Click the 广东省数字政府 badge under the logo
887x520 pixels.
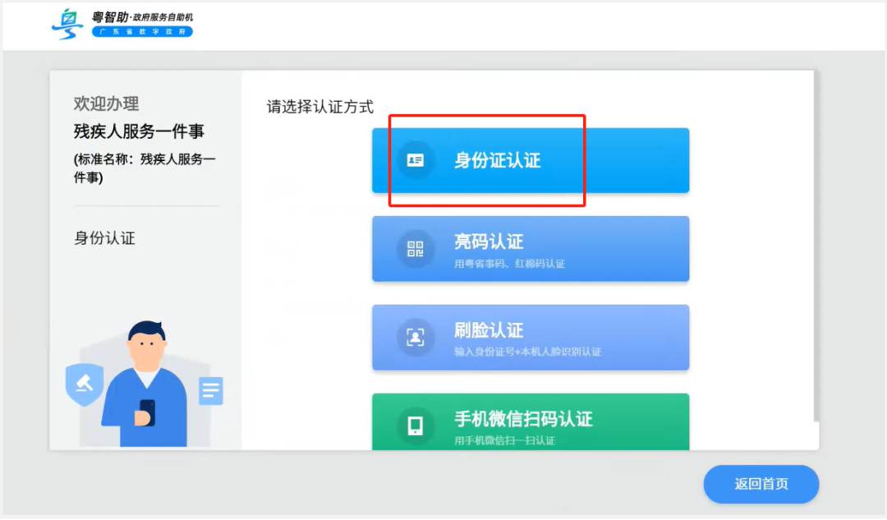tap(142, 32)
